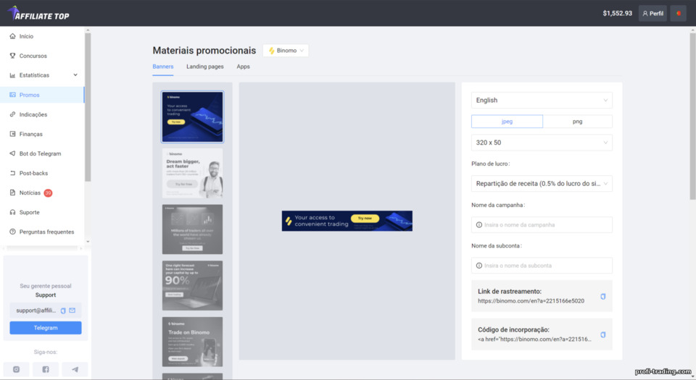Screen dimensions: 696x380
Task: Copy the Link de rastreamento
Action: (x=602, y=296)
